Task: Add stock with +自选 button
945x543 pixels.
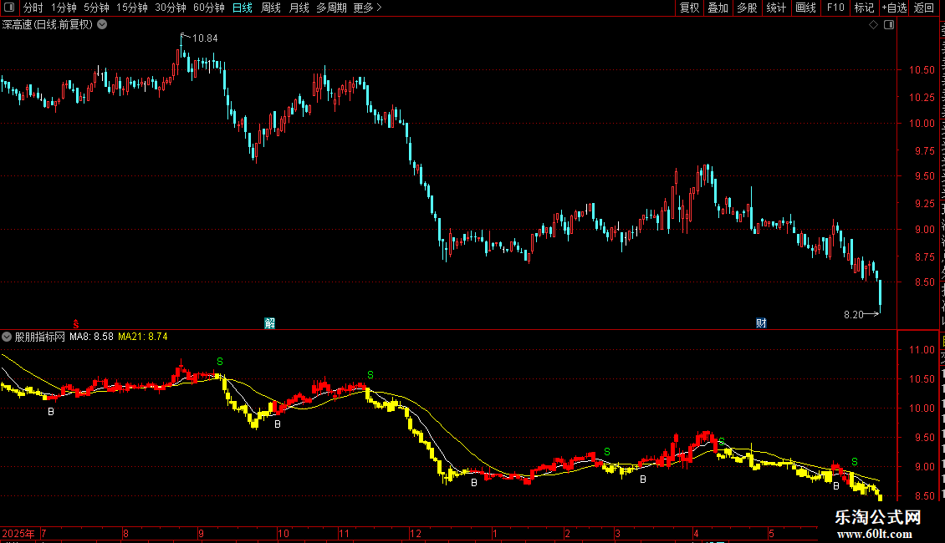Action: tap(894, 8)
